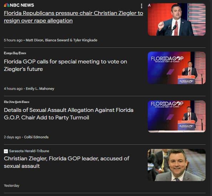Click Tampa Bay Times Florida GOP podium thumbnail
The image size is (212, 196).
[177, 68]
